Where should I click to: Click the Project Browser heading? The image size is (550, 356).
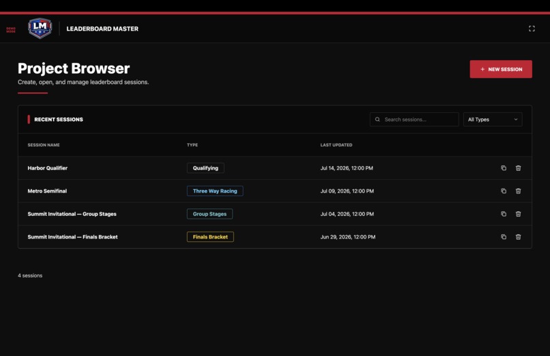(74, 68)
